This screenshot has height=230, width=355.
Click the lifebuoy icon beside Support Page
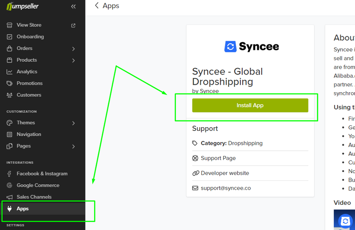point(195,158)
